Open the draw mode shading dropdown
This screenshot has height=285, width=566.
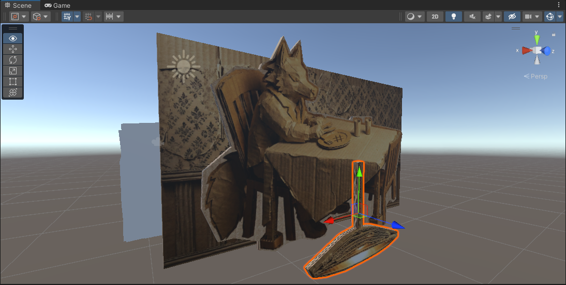[x=414, y=17]
